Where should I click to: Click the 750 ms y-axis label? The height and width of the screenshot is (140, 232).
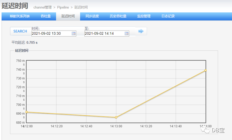coord(21,63)
